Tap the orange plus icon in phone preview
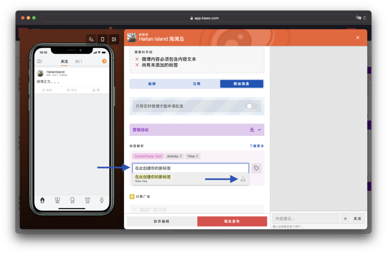This screenshot has width=387, height=254. 104,61
